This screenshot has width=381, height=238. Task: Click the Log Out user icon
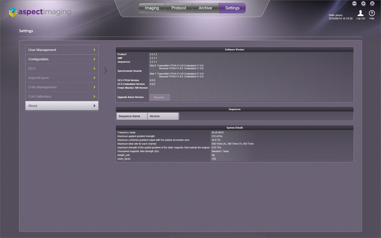point(360,13)
